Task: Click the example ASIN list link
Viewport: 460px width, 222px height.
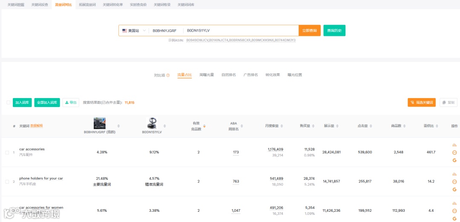Action: pyautogui.click(x=241, y=40)
